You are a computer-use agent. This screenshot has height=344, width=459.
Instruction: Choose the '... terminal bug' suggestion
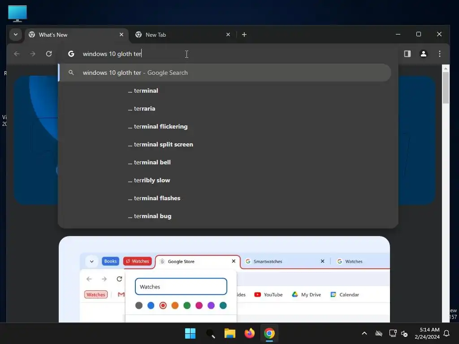pos(225,216)
